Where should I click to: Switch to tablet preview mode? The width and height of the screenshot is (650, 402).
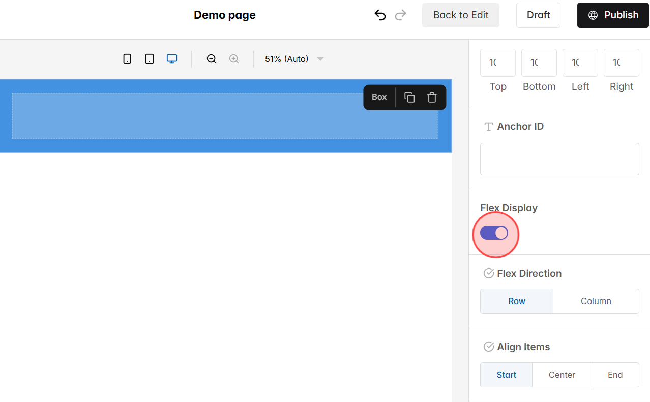coord(149,58)
